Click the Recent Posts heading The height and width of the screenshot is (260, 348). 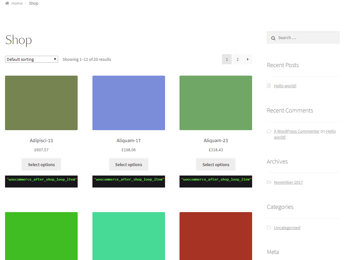(283, 65)
